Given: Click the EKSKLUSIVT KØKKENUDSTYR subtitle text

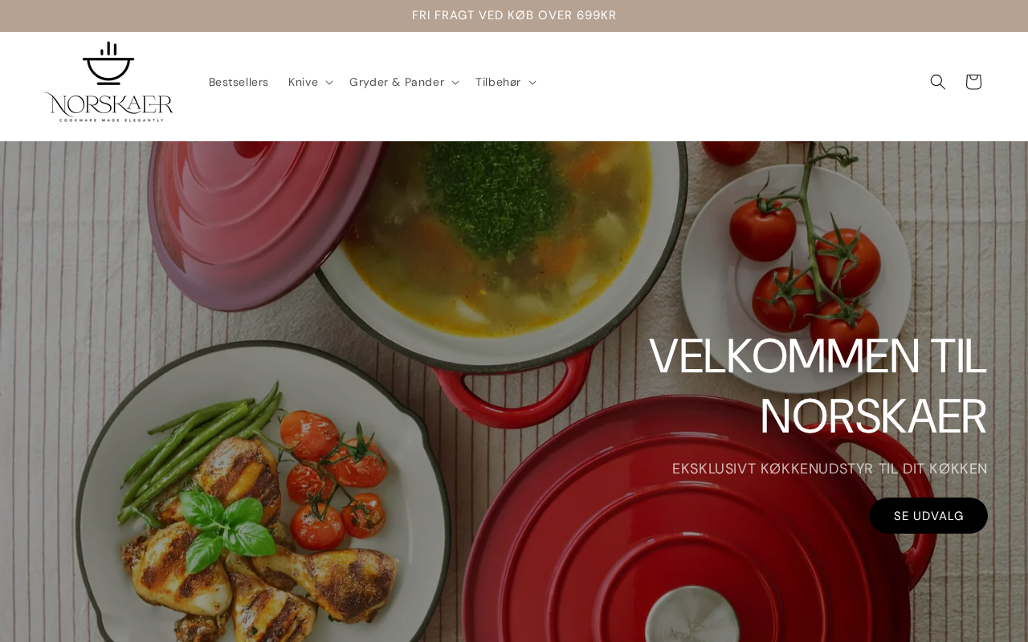Looking at the screenshot, I should [830, 469].
